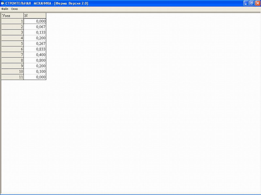The height and width of the screenshot is (195, 261).
Task: Select the Узел column header
Action: pos(12,16)
